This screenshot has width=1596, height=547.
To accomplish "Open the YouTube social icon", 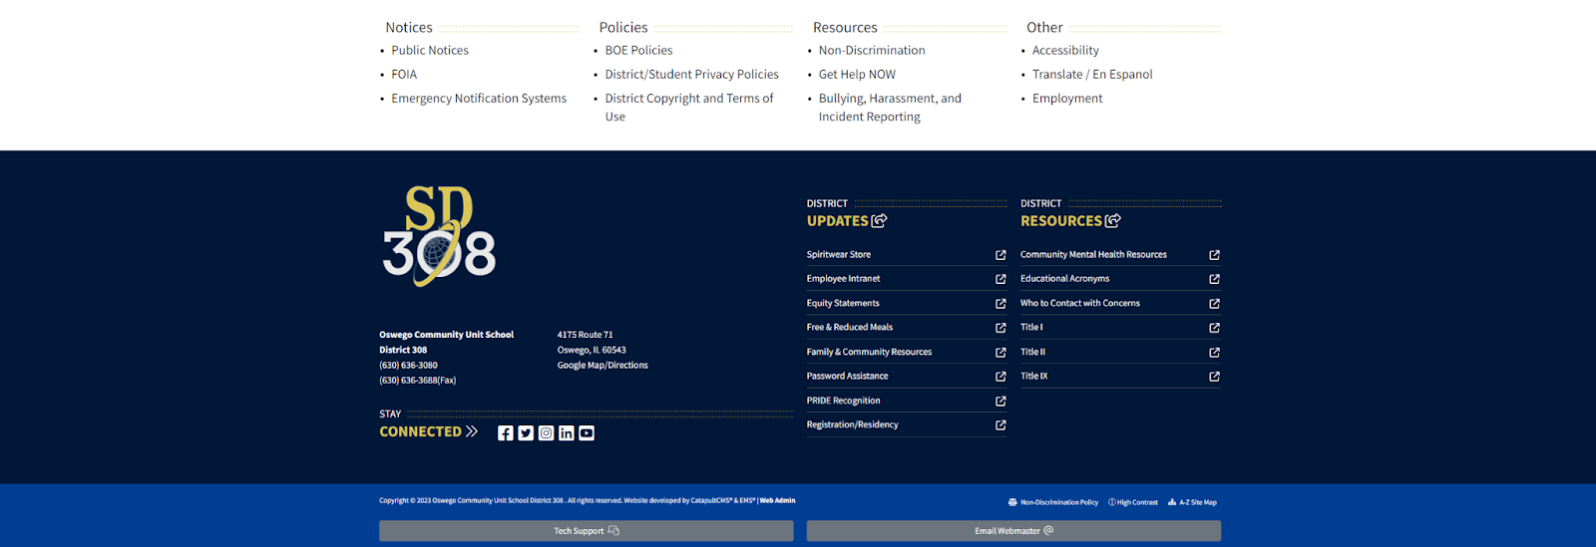I will (587, 432).
